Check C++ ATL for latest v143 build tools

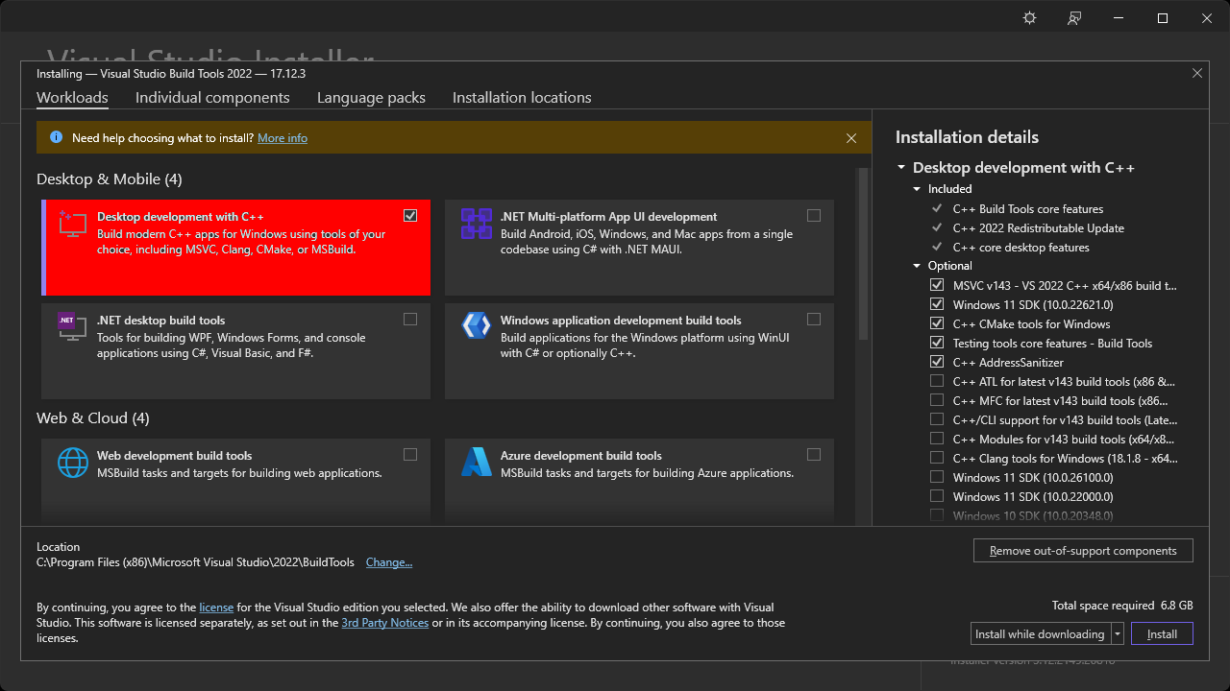[937, 381]
